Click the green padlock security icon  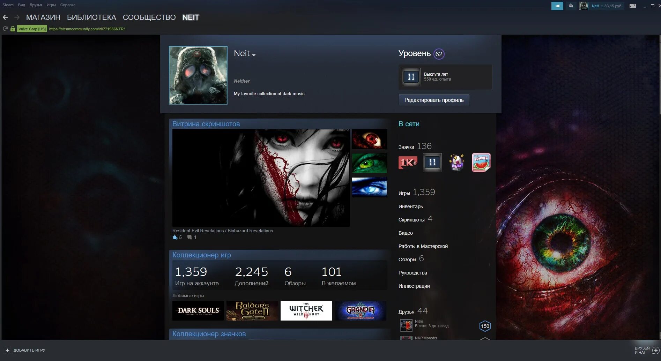click(13, 29)
